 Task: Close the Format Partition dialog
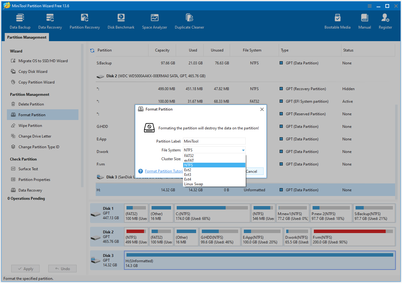coord(262,109)
